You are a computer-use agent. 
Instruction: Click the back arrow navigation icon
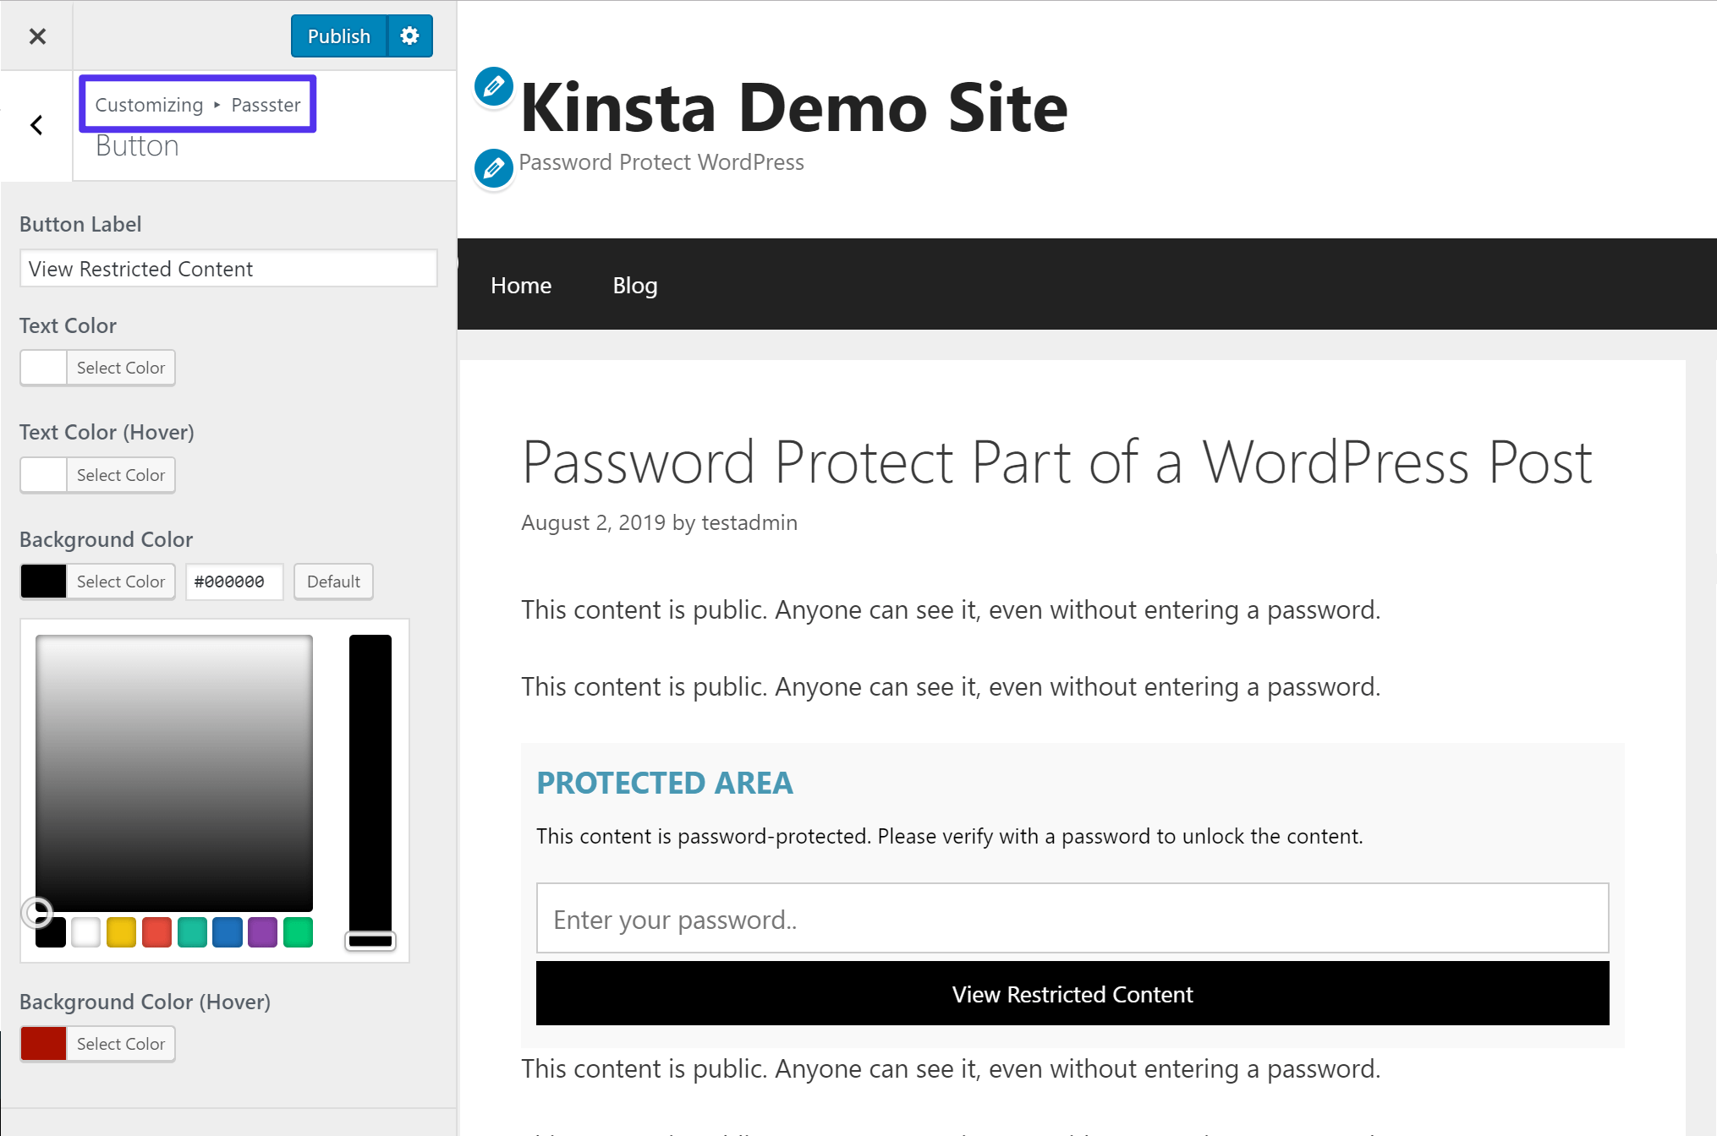36,125
